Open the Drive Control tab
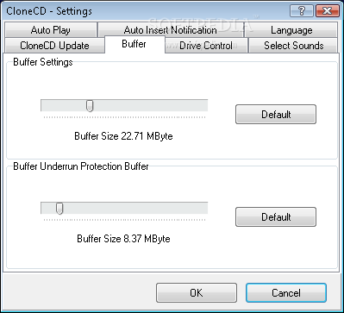Image resolution: width=344 pixels, height=313 pixels. click(x=206, y=46)
